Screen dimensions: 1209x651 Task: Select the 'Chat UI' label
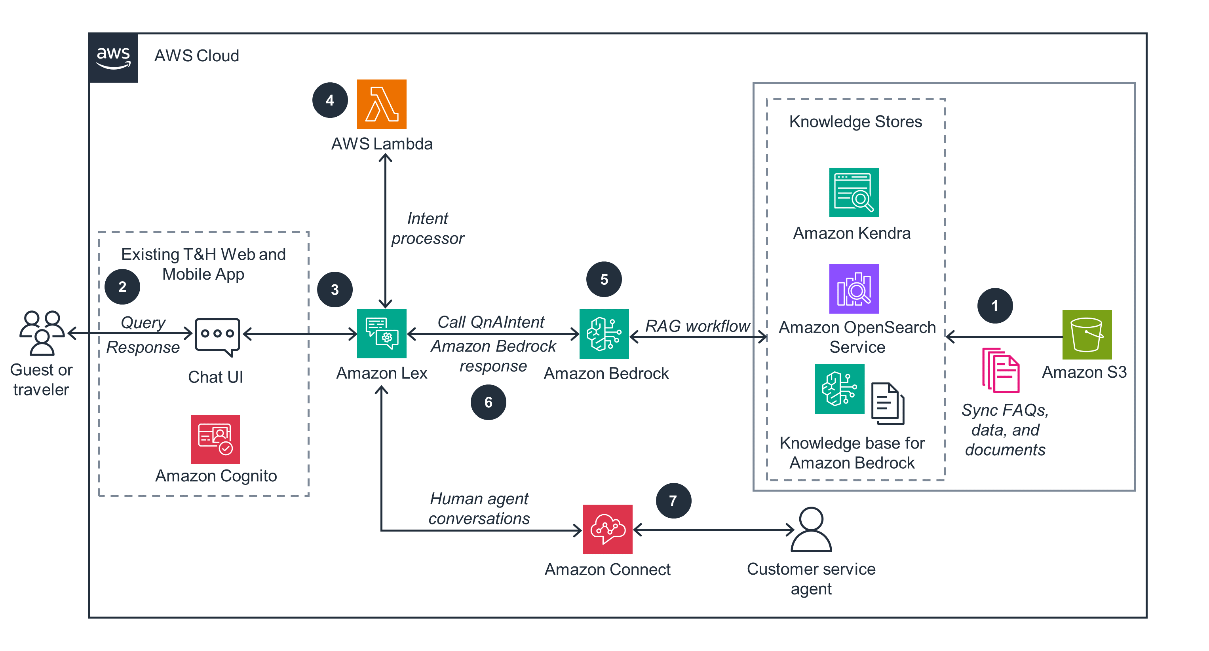pyautogui.click(x=215, y=377)
